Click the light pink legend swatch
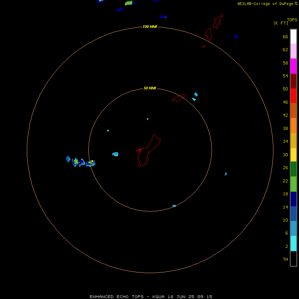The image size is (299, 299). [x=293, y=51]
